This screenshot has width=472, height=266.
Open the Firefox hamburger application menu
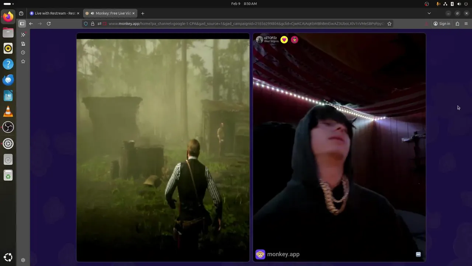466,24
